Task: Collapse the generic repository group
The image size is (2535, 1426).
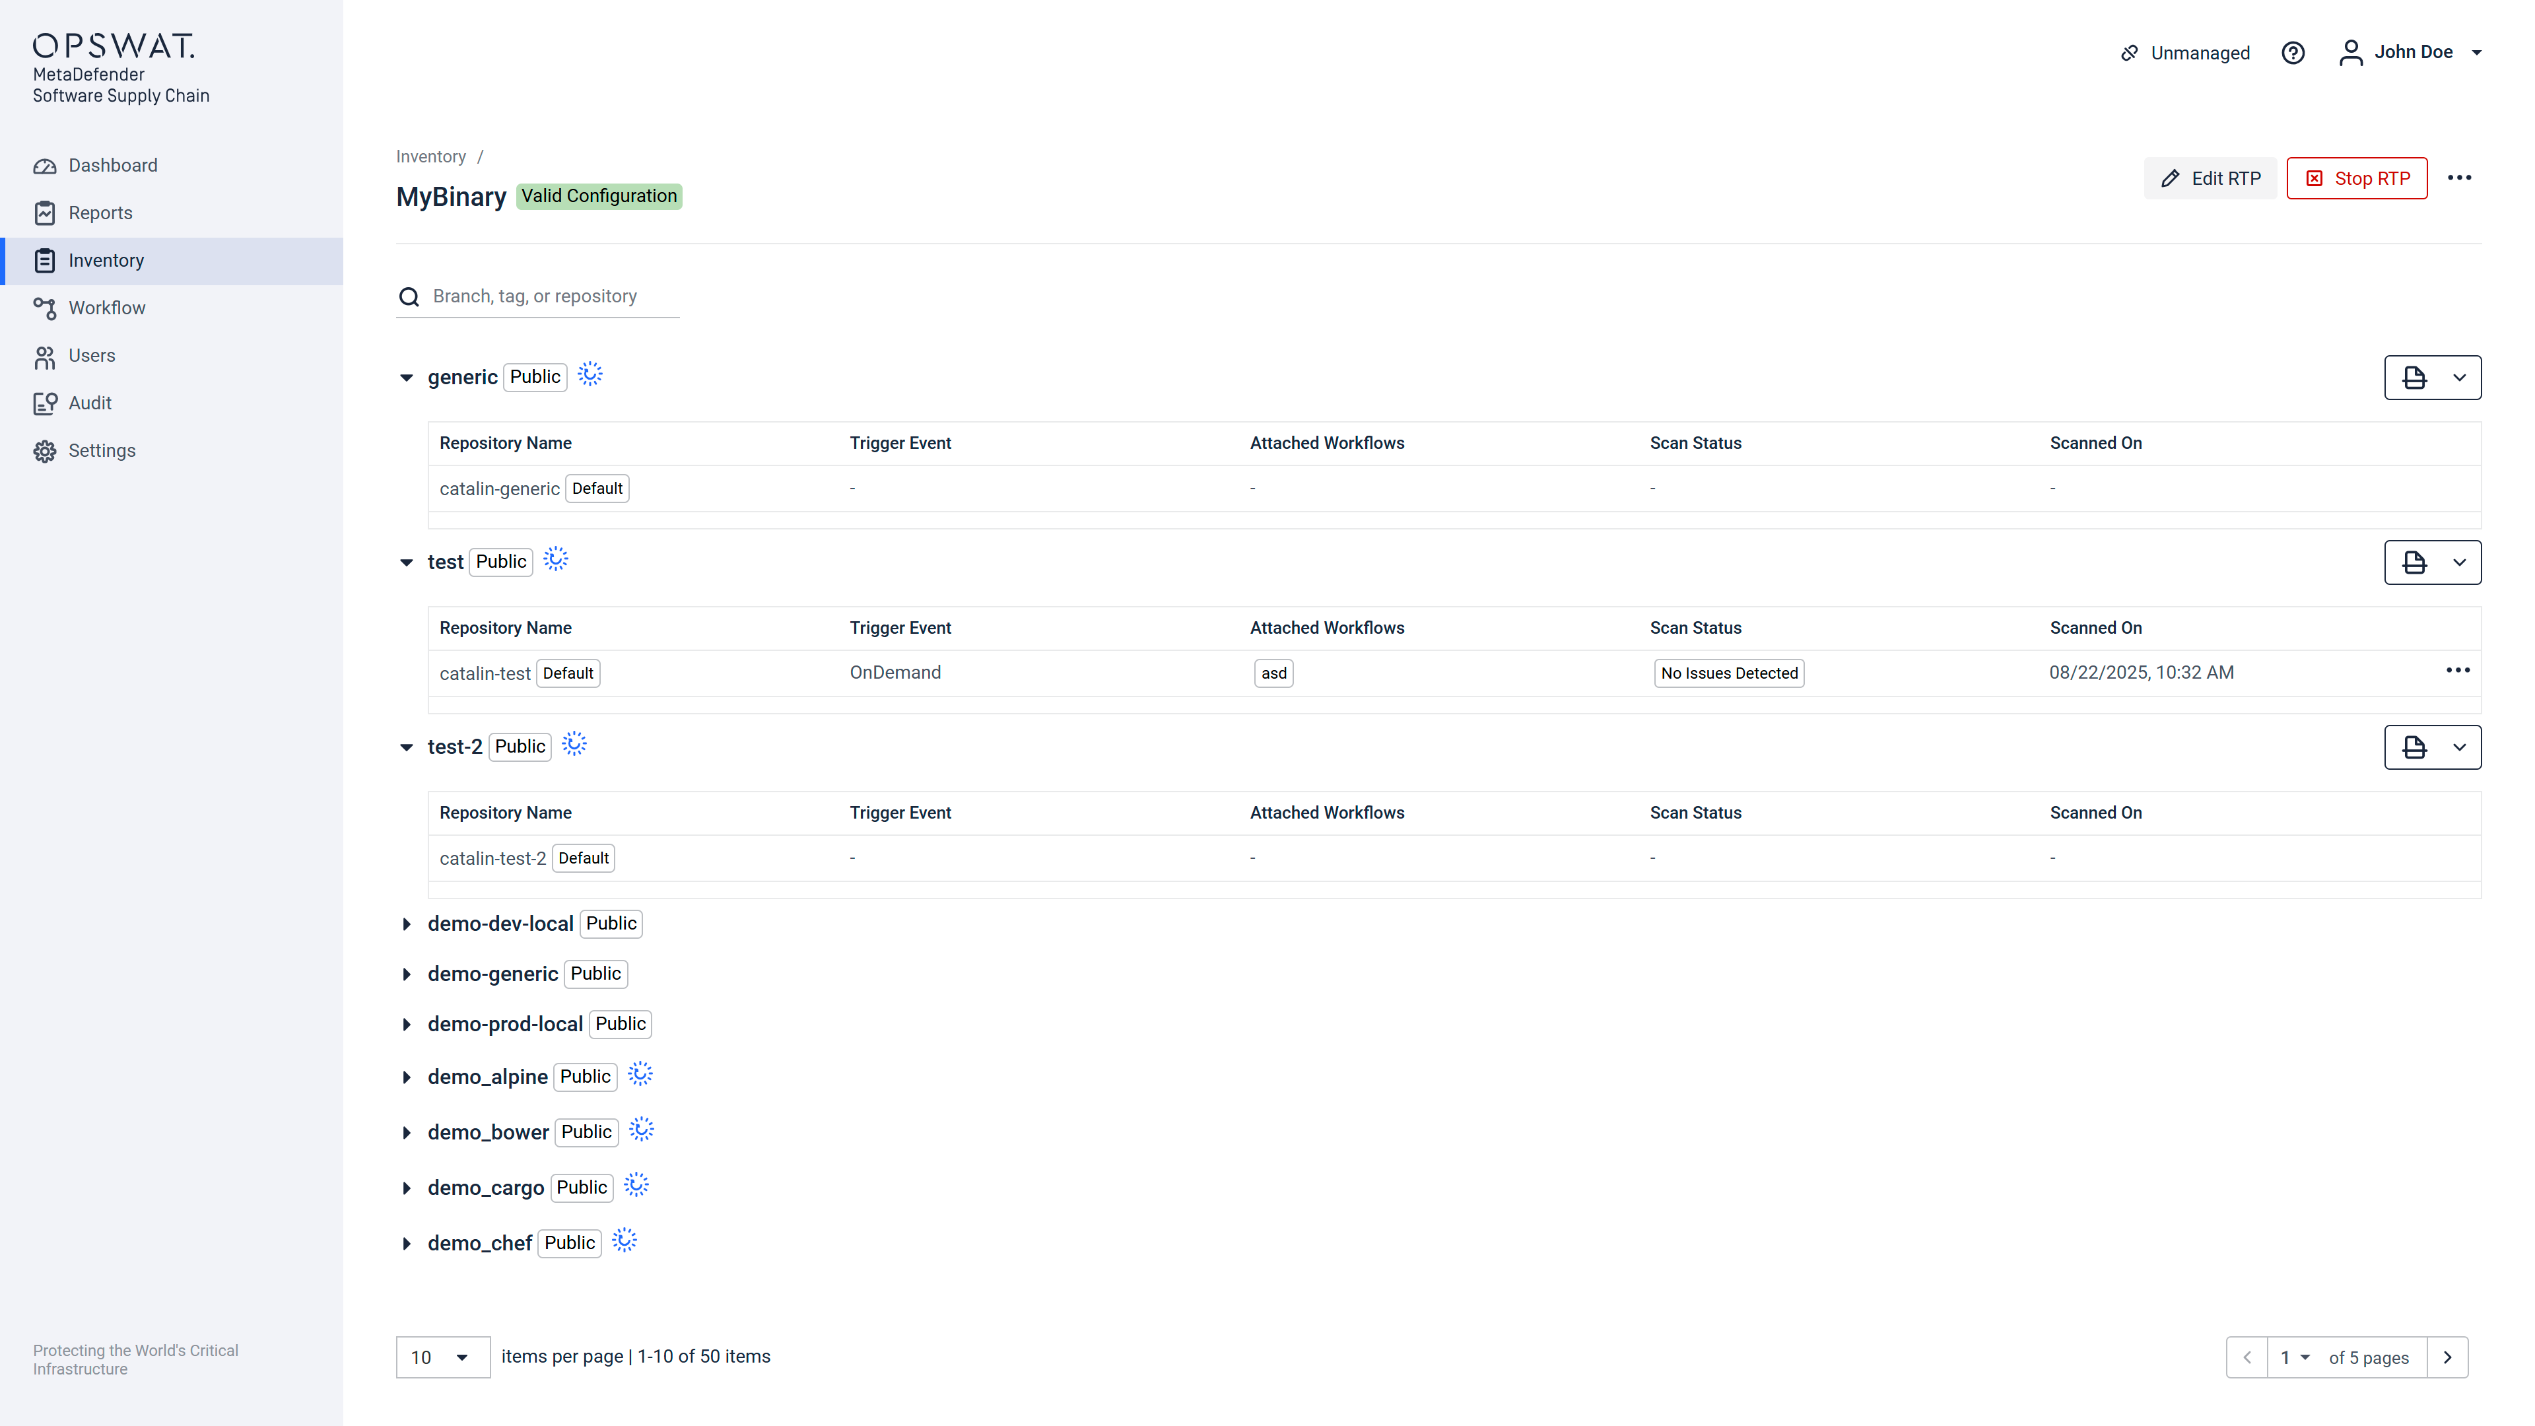Action: [407, 378]
